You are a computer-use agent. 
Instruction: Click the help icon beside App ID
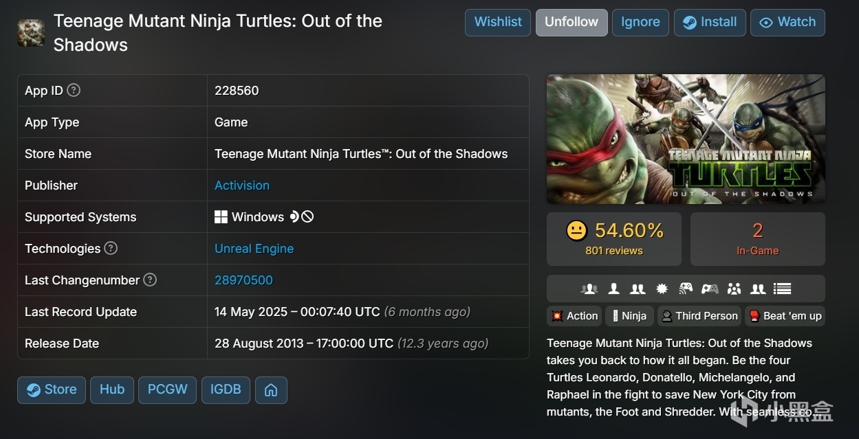click(74, 90)
